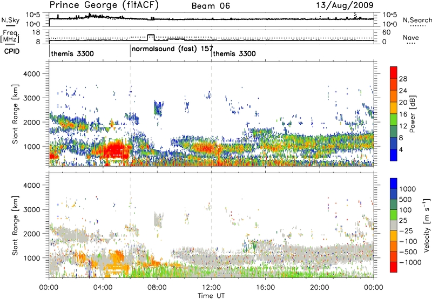Select the '100' Velocity colorbar label
Viewport: 432px width, 299px height.
tap(406, 210)
